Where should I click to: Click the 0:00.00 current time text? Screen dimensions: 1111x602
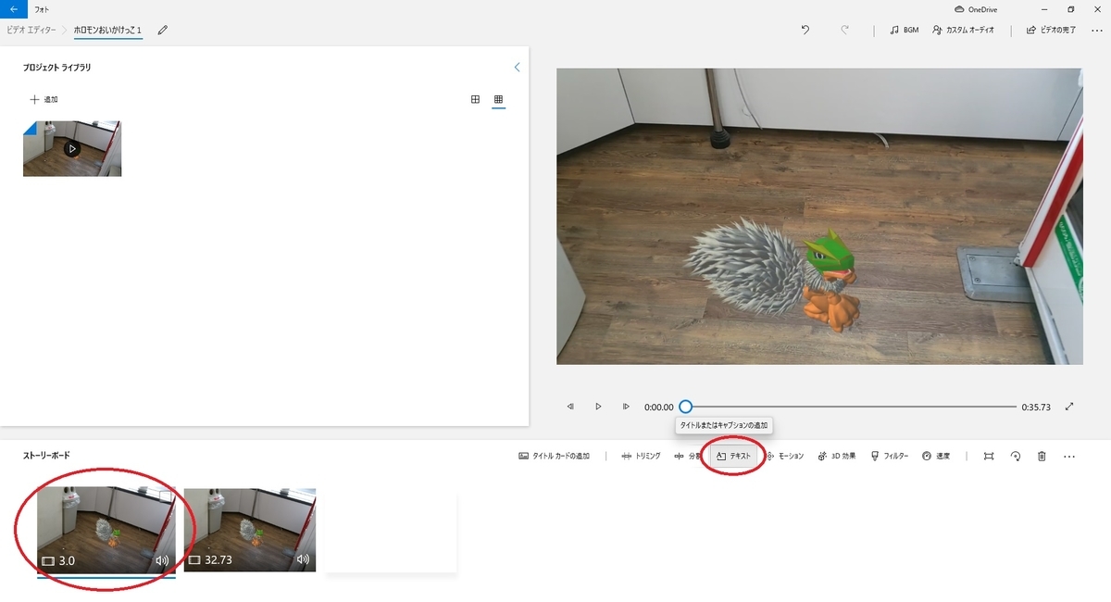[x=659, y=407]
